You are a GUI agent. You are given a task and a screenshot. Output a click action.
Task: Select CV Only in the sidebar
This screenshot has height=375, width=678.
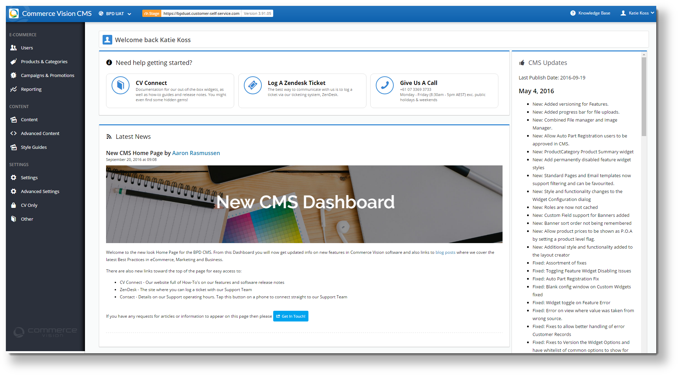[29, 205]
